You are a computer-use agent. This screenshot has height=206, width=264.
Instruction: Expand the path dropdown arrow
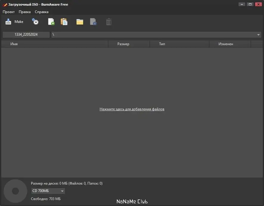coord(258,35)
